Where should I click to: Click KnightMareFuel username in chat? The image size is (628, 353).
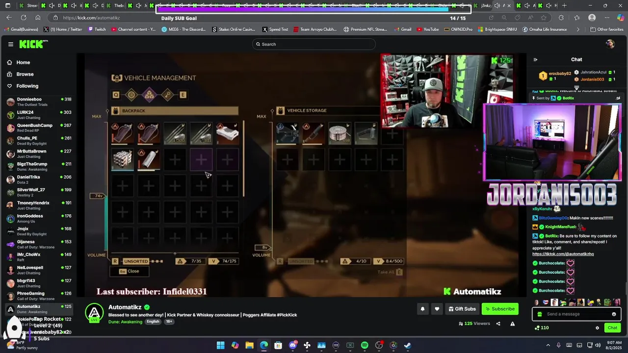click(560, 227)
